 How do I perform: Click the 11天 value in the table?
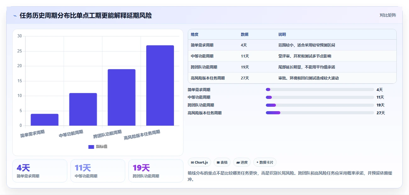[245, 56]
